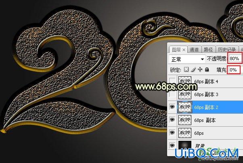Select layer name 68ps 副本
Viewport: 243px width, 163px height.
coord(205,120)
